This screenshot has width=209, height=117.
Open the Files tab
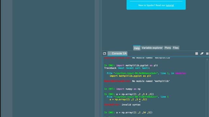click(x=176, y=48)
